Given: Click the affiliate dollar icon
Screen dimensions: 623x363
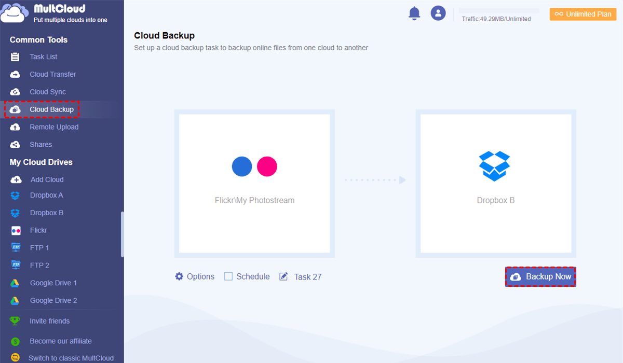Looking at the screenshot, I should [16, 342].
